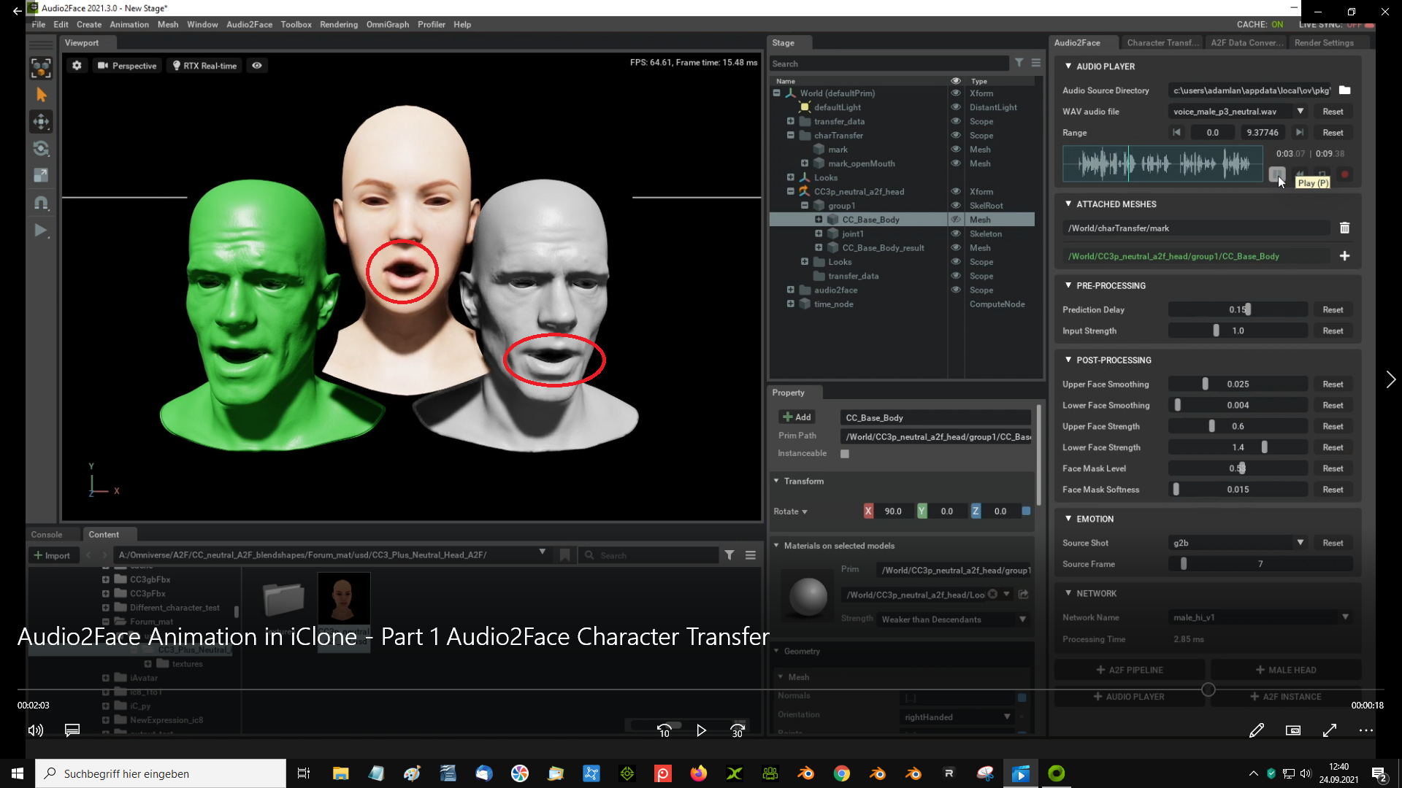Toggle visibility of CC_Base_Body_result
Image resolution: width=1402 pixels, height=788 pixels.
point(955,248)
